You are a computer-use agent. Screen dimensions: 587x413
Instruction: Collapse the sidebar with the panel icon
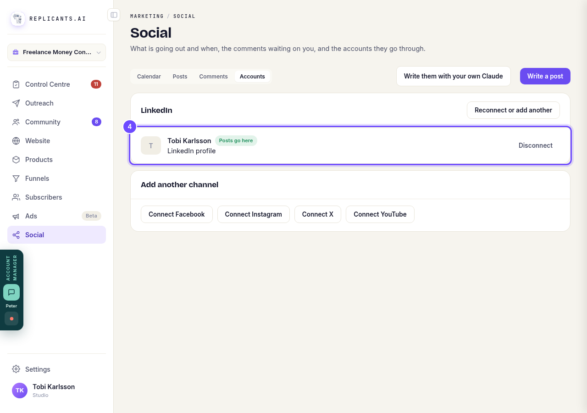point(114,15)
